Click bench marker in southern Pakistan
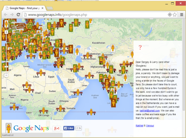Image resolution: width=186 pixels, height=138 pixels. click(89, 76)
